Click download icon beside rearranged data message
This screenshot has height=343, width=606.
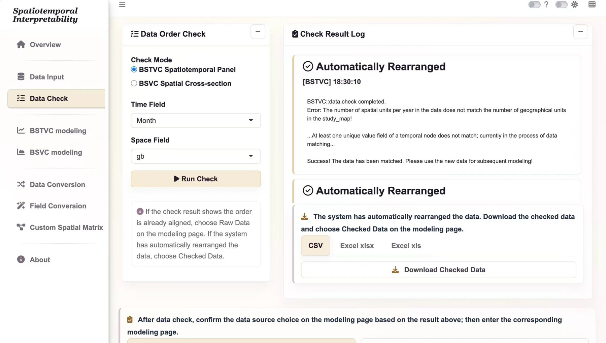point(305,217)
